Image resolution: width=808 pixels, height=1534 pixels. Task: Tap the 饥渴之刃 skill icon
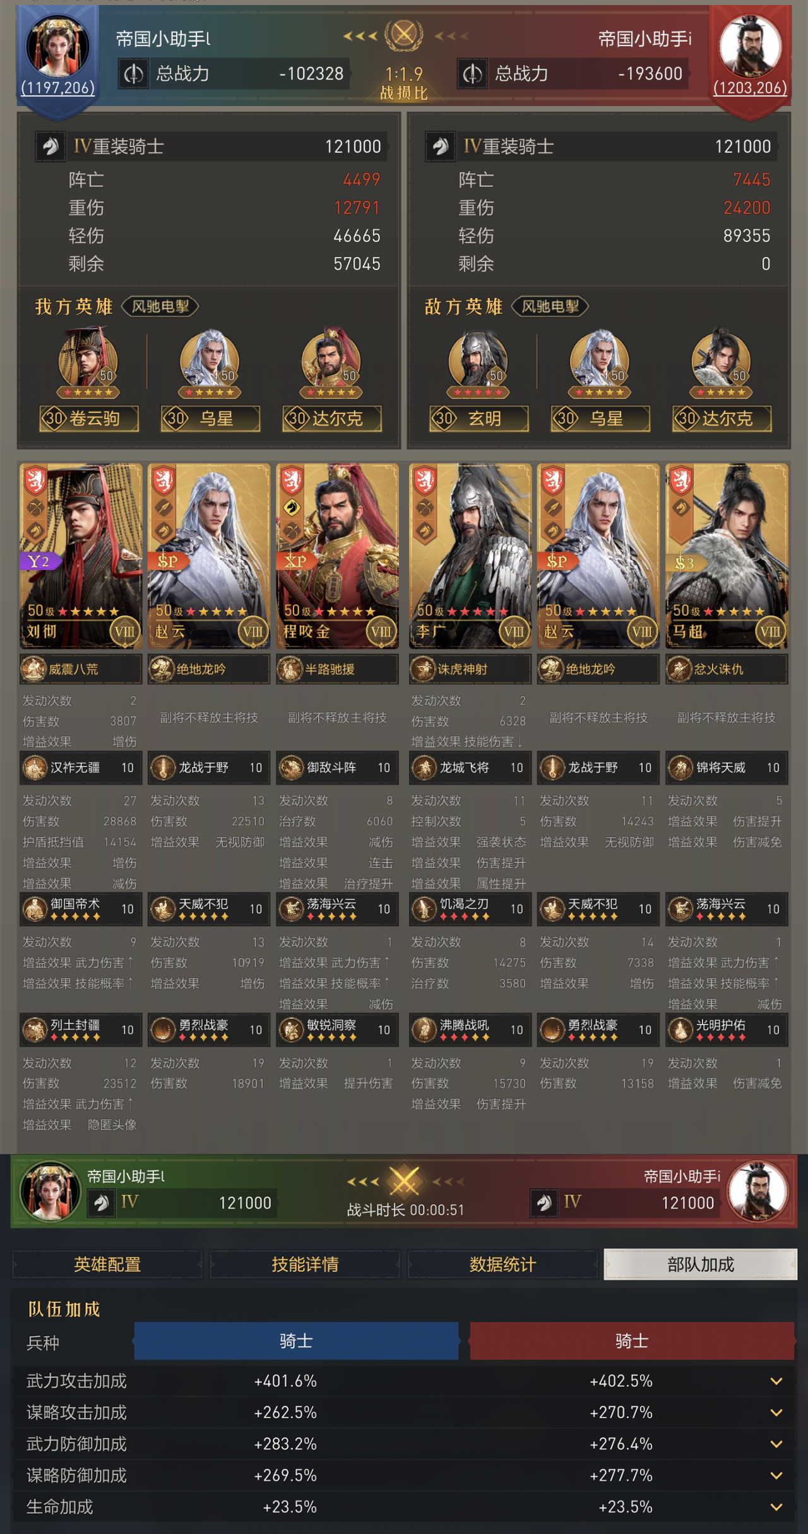click(x=424, y=909)
